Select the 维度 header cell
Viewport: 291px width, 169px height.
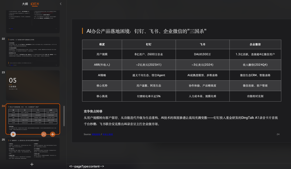pos(102,44)
